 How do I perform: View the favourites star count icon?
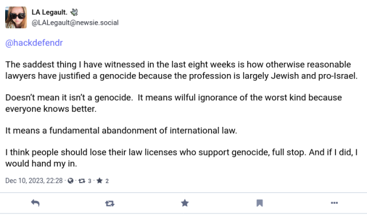pos(99,180)
